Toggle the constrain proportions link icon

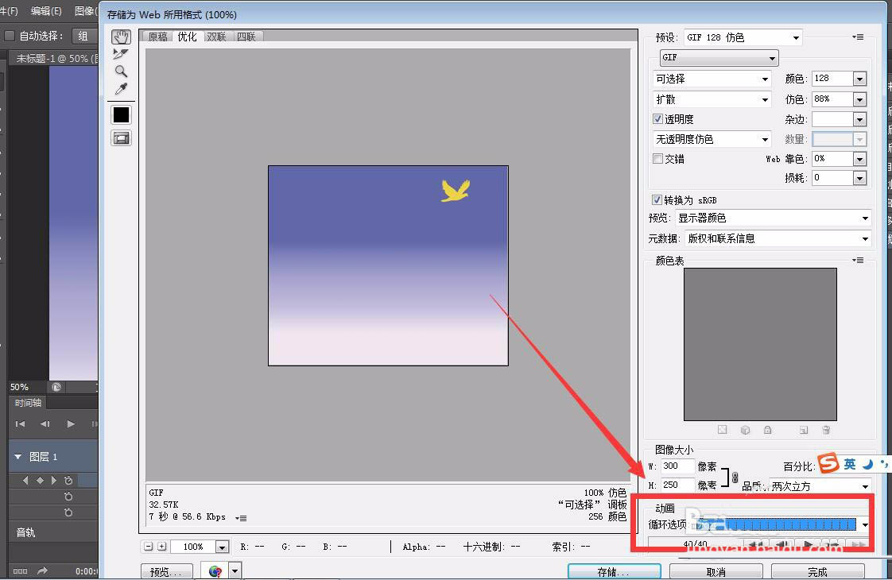(x=735, y=478)
